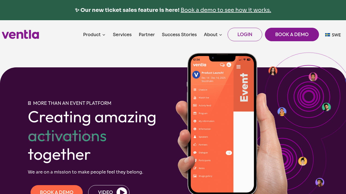This screenshot has width=346, height=194.
Task: Follow the 'Book a demo to see how it works' link
Action: (x=226, y=10)
